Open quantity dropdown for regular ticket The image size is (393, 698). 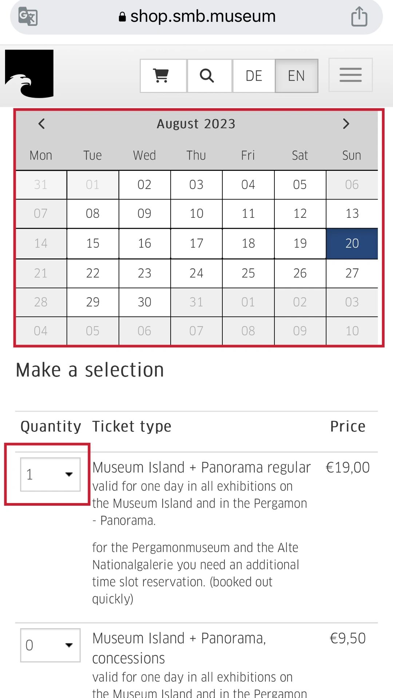tap(50, 474)
